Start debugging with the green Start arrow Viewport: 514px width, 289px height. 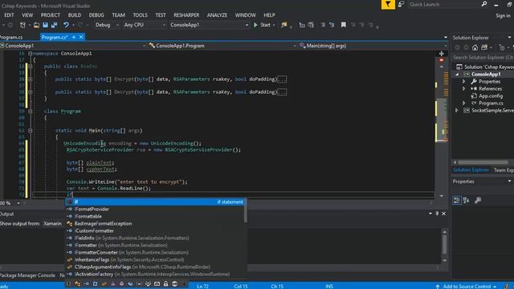click(x=255, y=25)
